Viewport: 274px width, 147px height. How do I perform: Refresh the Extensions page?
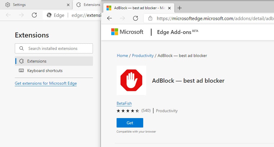pos(34,15)
